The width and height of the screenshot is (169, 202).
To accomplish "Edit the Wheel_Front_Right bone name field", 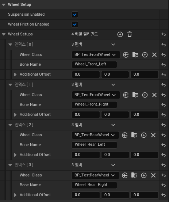I will 94,105.
